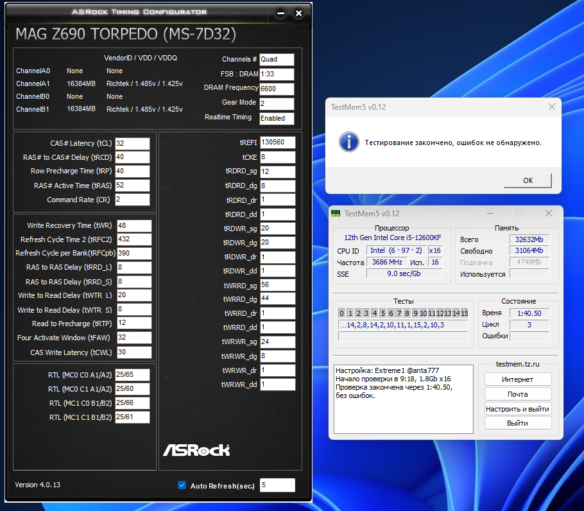Click the tWRRD_sg field showing 56
This screenshot has width=584, height=511.
pos(277,285)
